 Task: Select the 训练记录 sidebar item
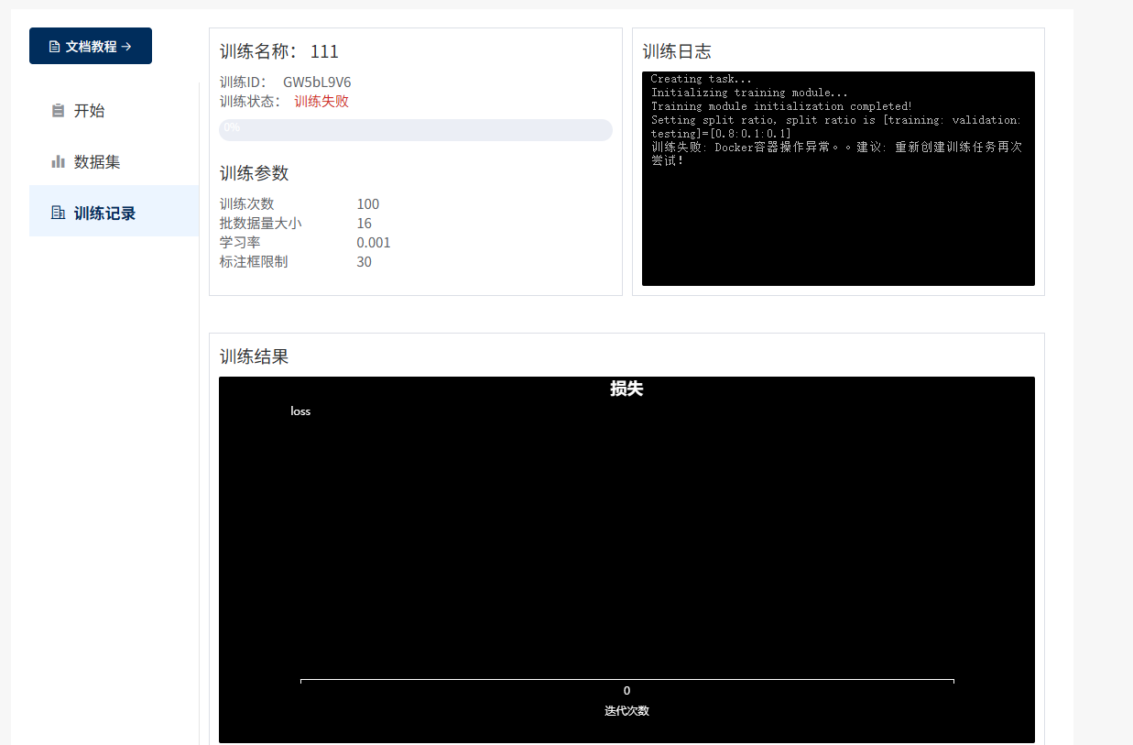tap(104, 214)
